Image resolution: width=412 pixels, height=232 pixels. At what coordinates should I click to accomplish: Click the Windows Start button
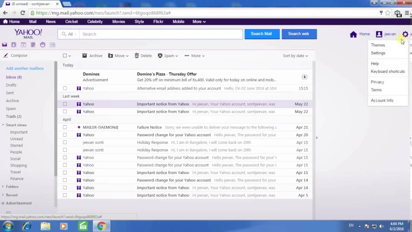click(8, 226)
